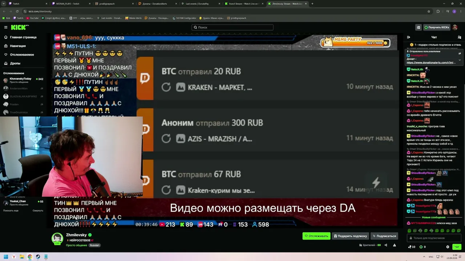
Task: Open a new browser tab
Action: pyautogui.click(x=312, y=4)
